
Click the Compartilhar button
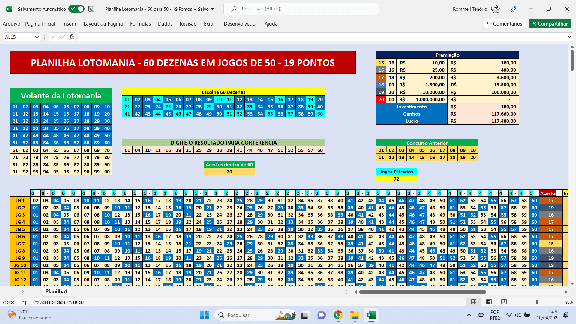(x=550, y=24)
